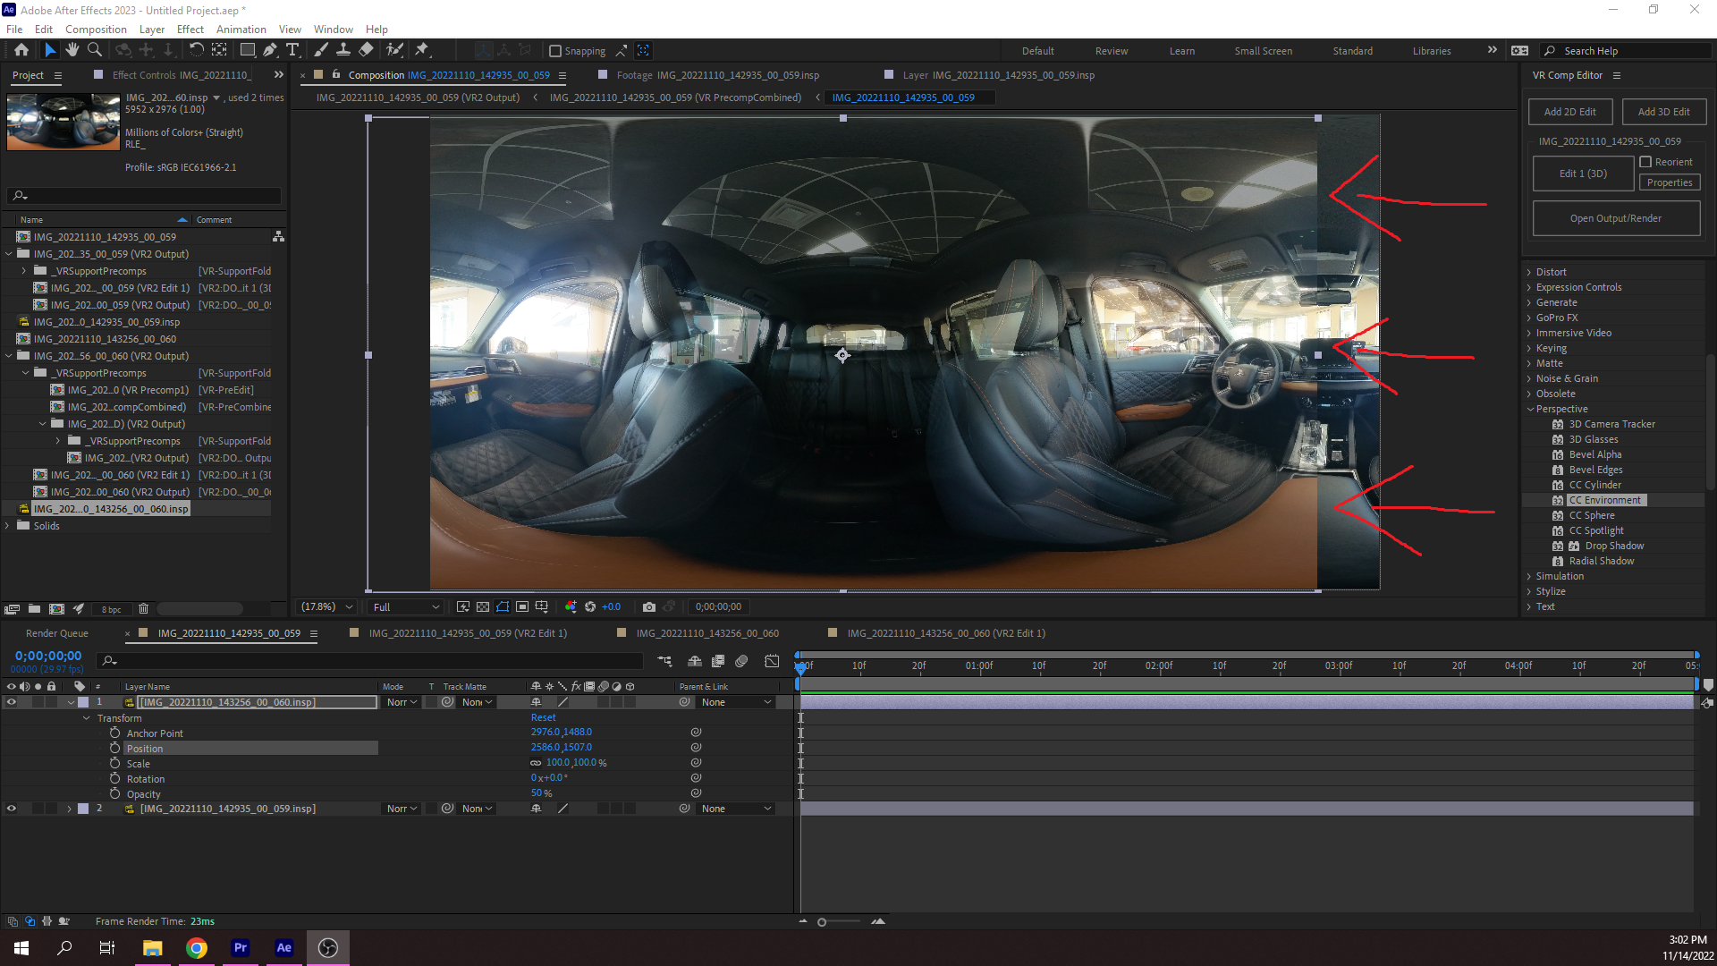Select the Brush tool
Image resolution: width=1717 pixels, height=966 pixels.
(321, 50)
